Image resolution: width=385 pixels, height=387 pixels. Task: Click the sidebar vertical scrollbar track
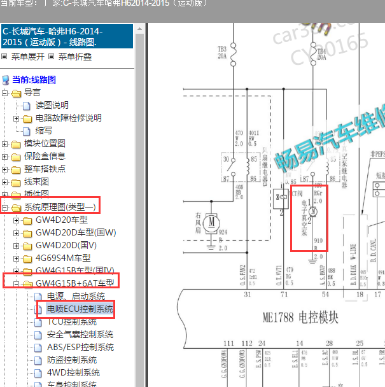140,210
